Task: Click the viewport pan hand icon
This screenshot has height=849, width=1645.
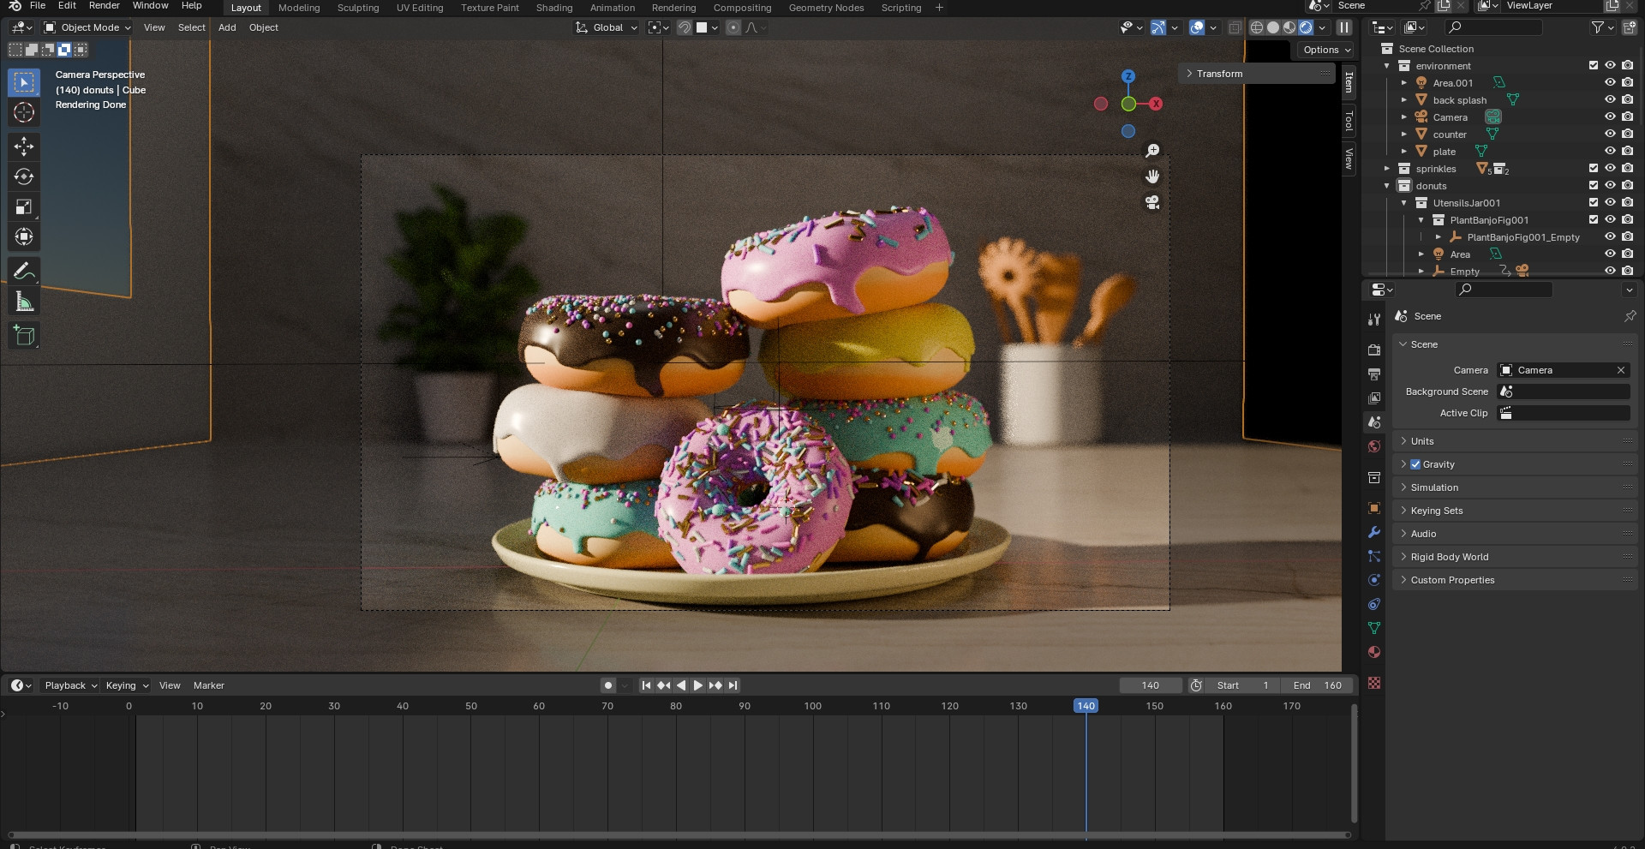Action: [1152, 176]
